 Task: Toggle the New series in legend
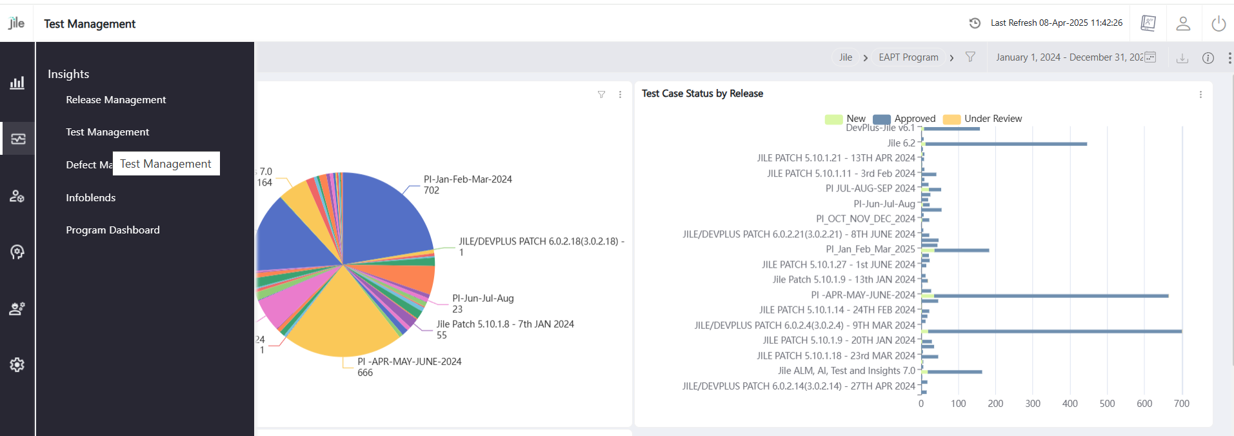[x=845, y=119]
